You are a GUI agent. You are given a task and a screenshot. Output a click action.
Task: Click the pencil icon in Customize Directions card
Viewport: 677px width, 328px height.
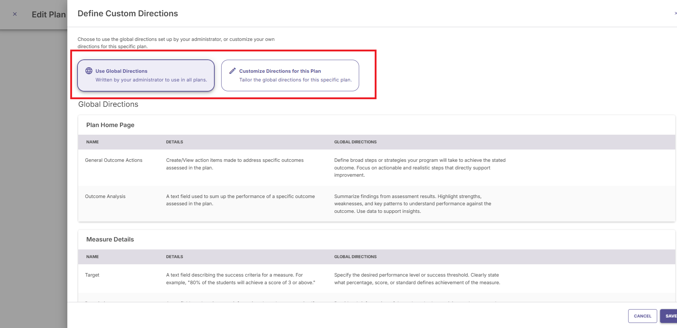[232, 71]
